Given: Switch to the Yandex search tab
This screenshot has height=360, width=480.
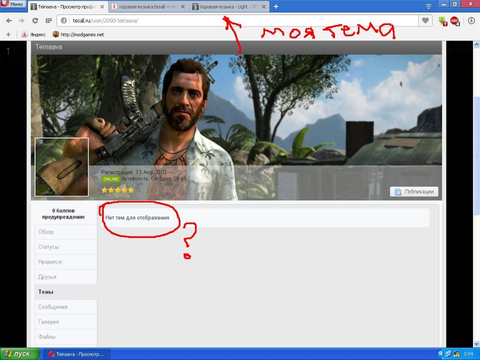Looking at the screenshot, I should point(148,6).
